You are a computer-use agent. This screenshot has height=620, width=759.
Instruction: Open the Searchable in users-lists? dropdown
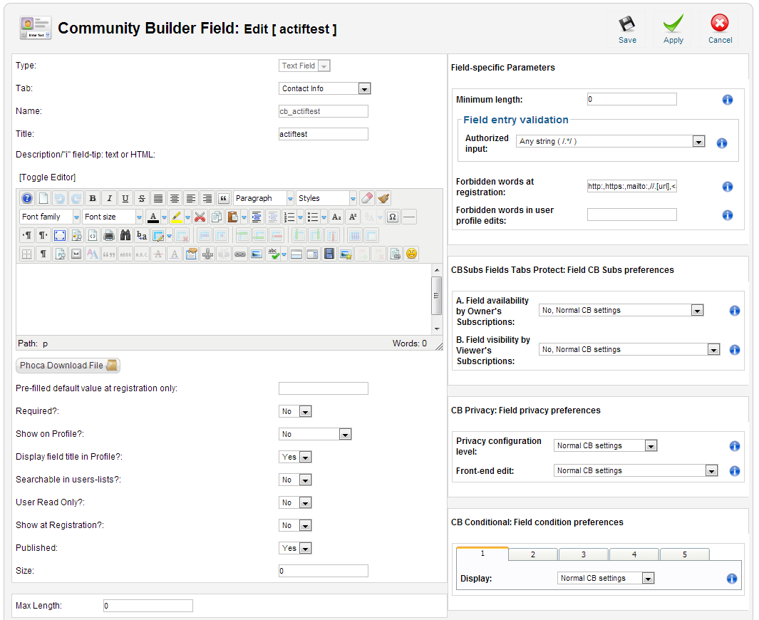(295, 480)
